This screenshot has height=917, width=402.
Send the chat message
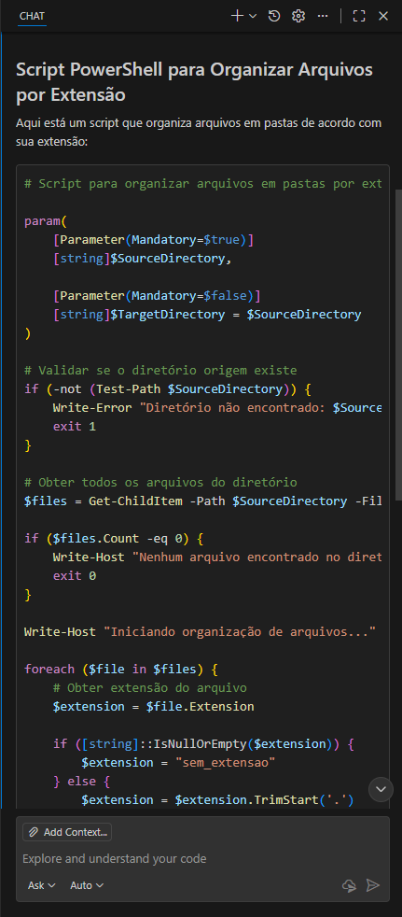[373, 885]
